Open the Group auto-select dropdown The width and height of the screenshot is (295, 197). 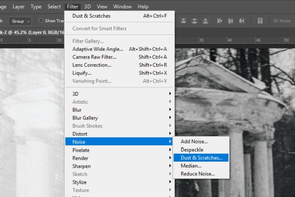21,21
